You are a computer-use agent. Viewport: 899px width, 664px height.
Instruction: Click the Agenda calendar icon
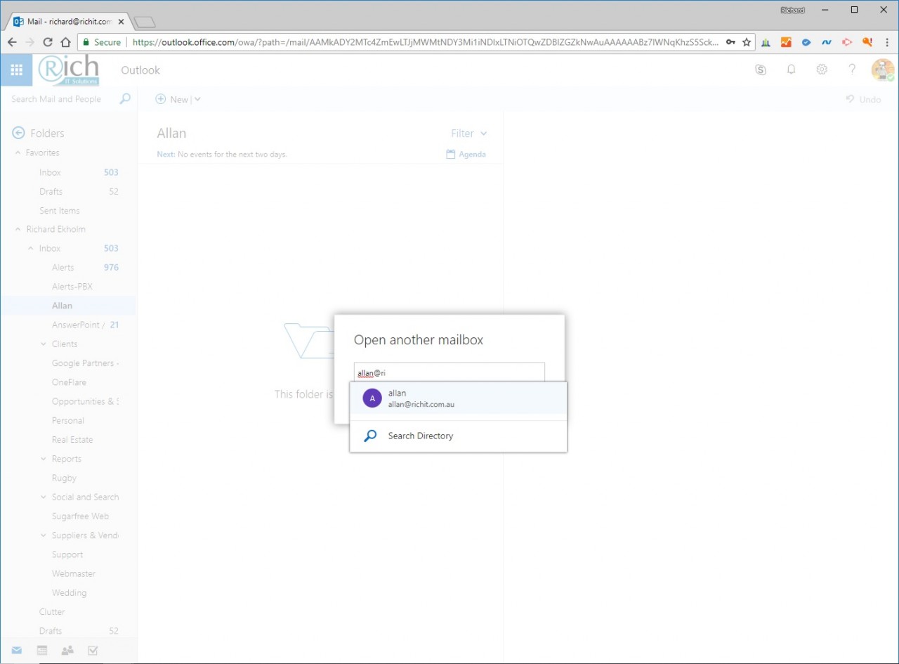coord(451,155)
